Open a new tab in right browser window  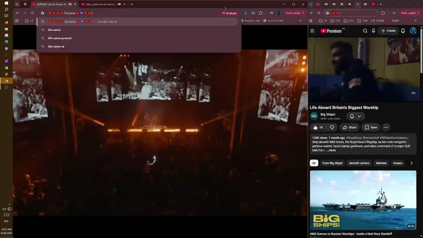coord(380,4)
